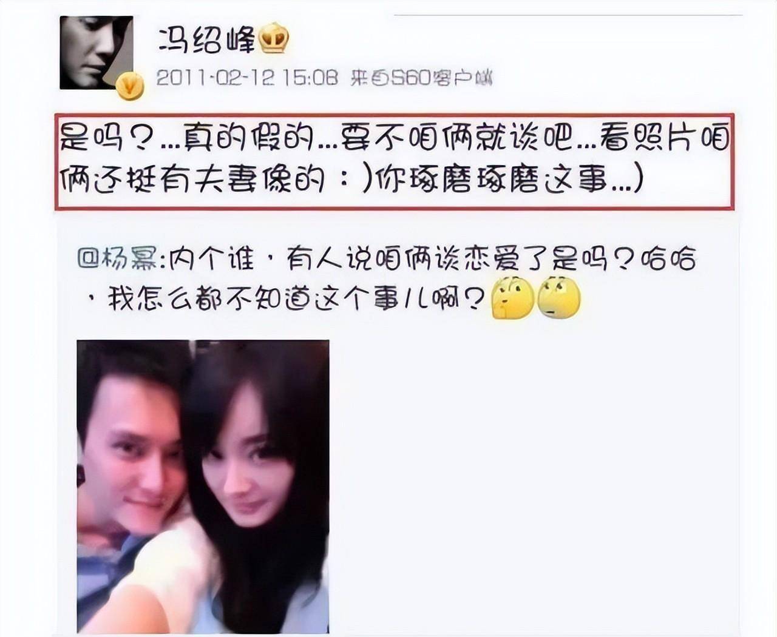The image size is (777, 637).
Task: Click the eye-rolling yellow emoji
Action: coord(559,297)
